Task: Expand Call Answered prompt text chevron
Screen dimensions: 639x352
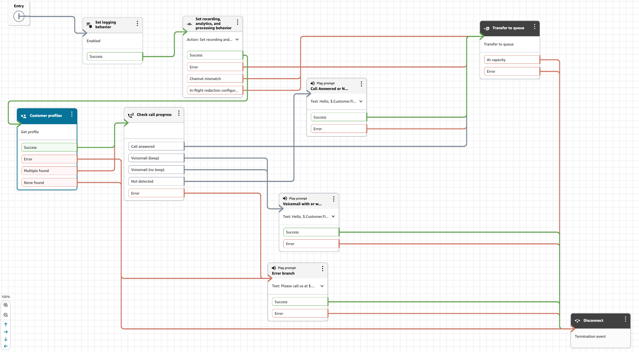Action: [x=361, y=101]
